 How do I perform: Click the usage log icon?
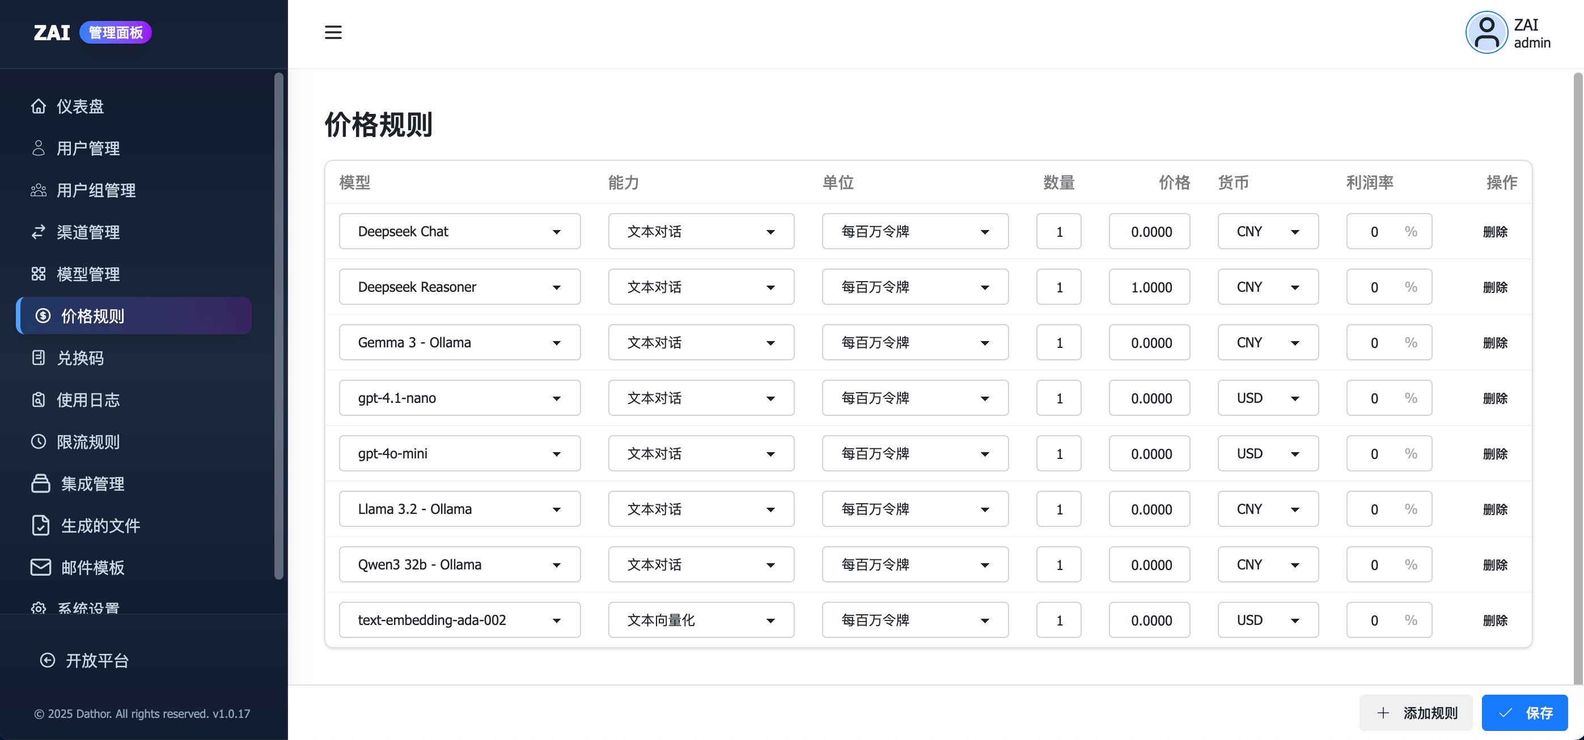pyautogui.click(x=38, y=399)
